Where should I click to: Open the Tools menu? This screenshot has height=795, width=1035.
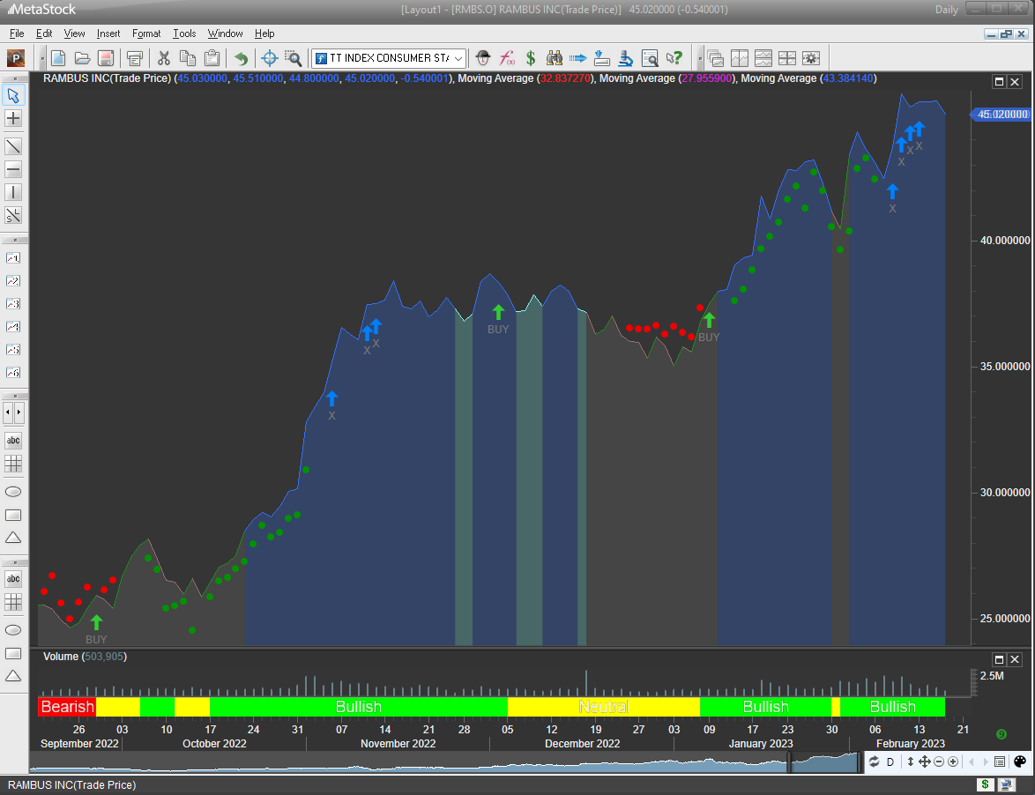[184, 33]
